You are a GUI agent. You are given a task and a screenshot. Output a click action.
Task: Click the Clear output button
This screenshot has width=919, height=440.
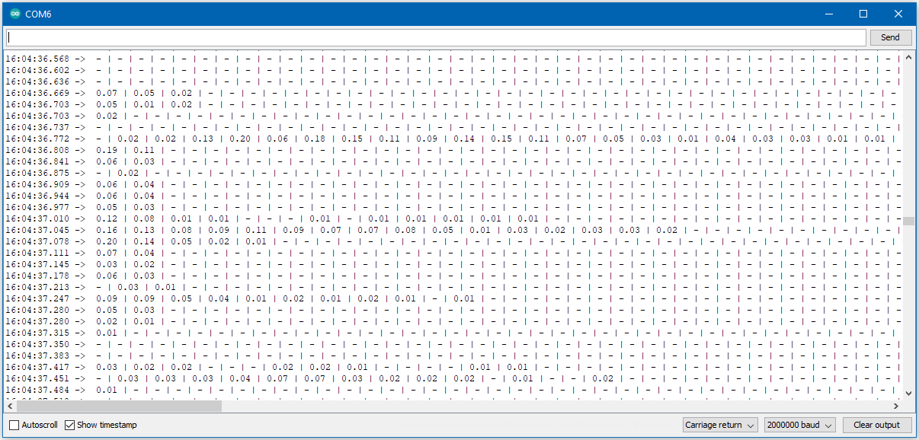(x=876, y=425)
